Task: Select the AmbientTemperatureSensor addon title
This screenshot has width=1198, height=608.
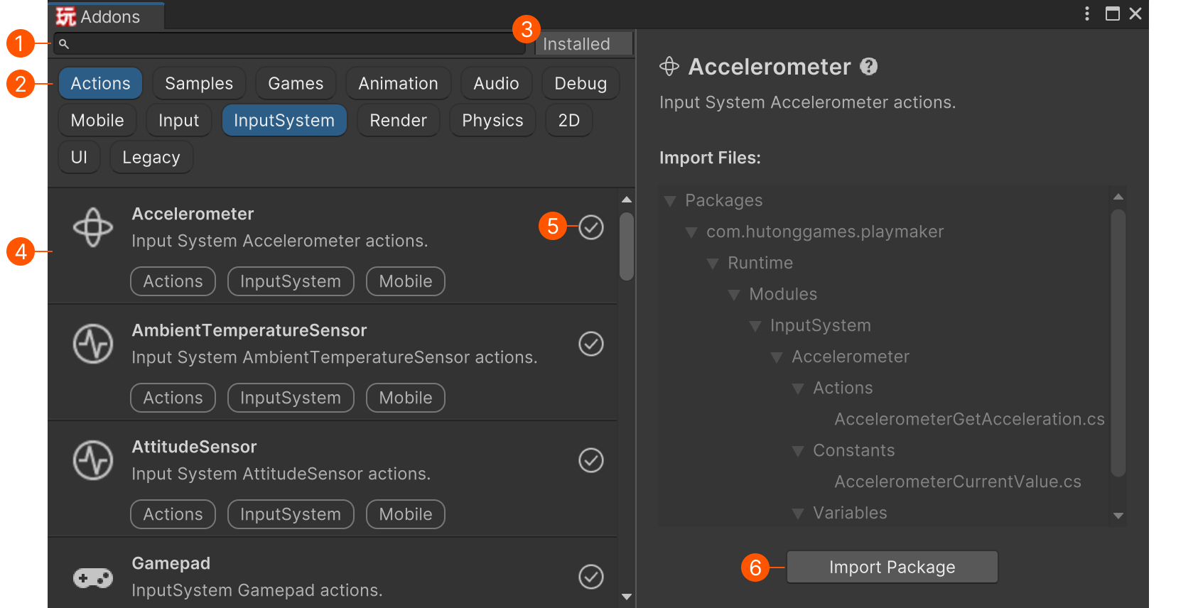Action: [249, 330]
